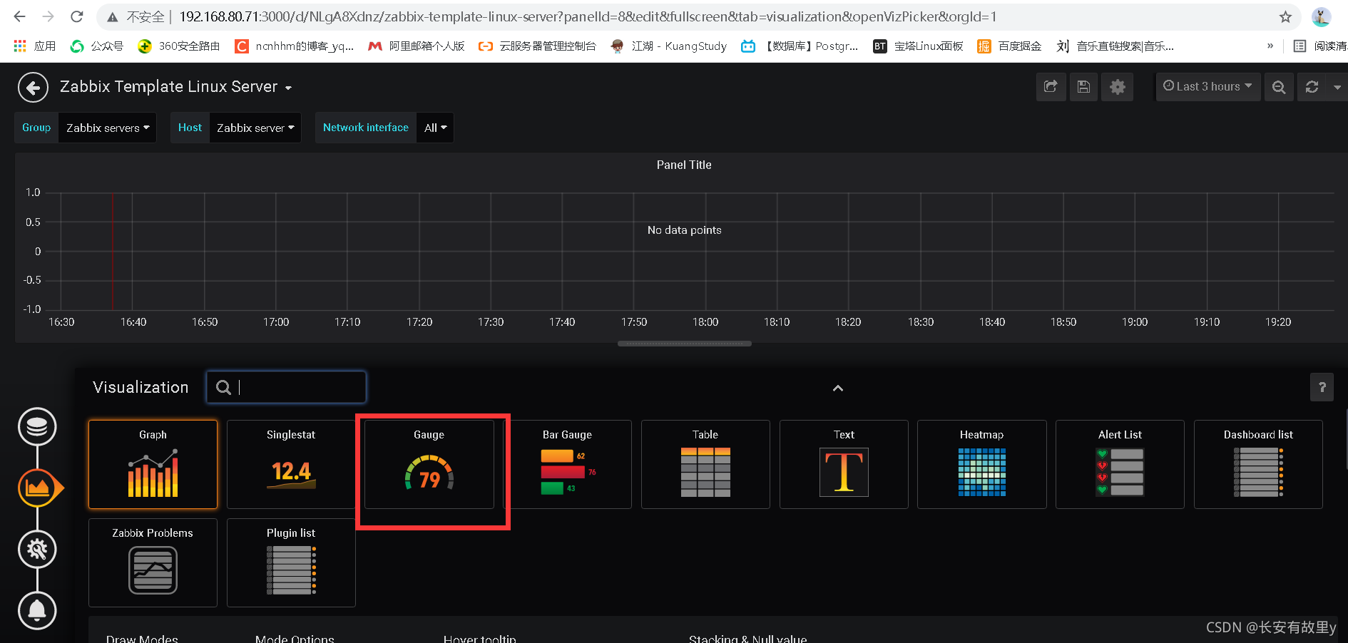Click the not secure warning icon
This screenshot has height=643, width=1348.
(x=112, y=17)
